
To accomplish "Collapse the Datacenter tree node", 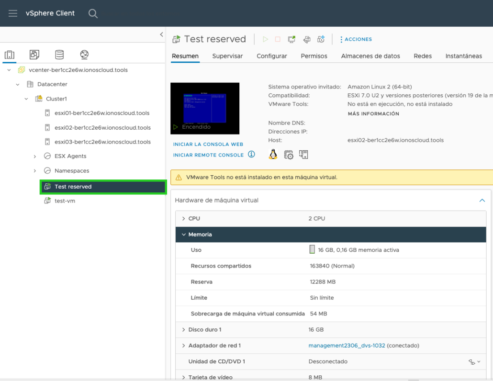I will 18,84.
